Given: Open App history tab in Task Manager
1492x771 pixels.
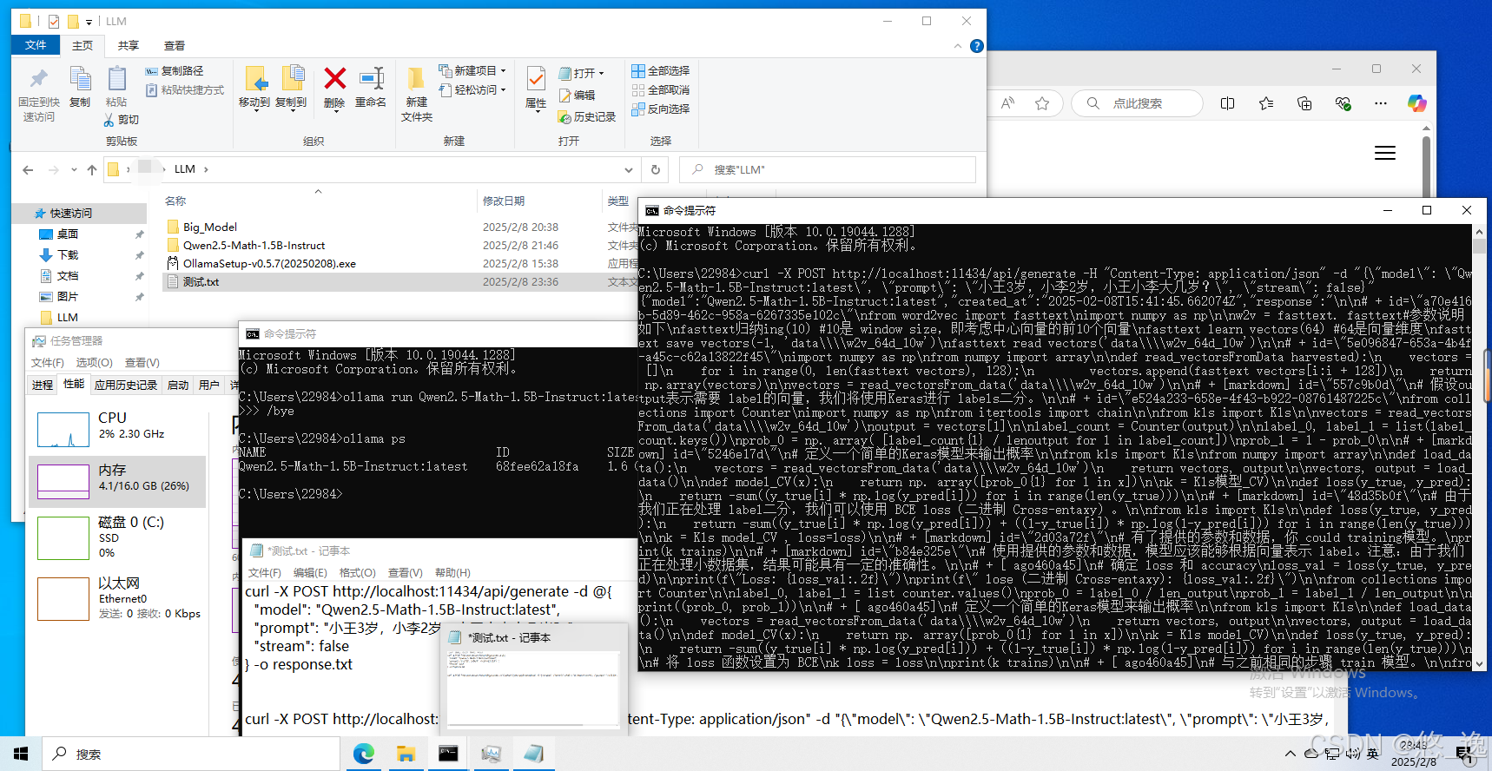Looking at the screenshot, I should point(126,385).
